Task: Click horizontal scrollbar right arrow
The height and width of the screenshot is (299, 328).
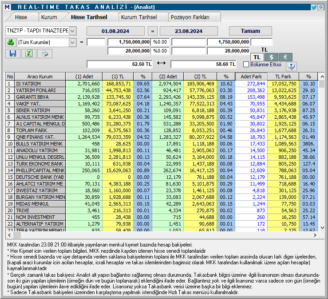Action: pyautogui.click(x=315, y=235)
